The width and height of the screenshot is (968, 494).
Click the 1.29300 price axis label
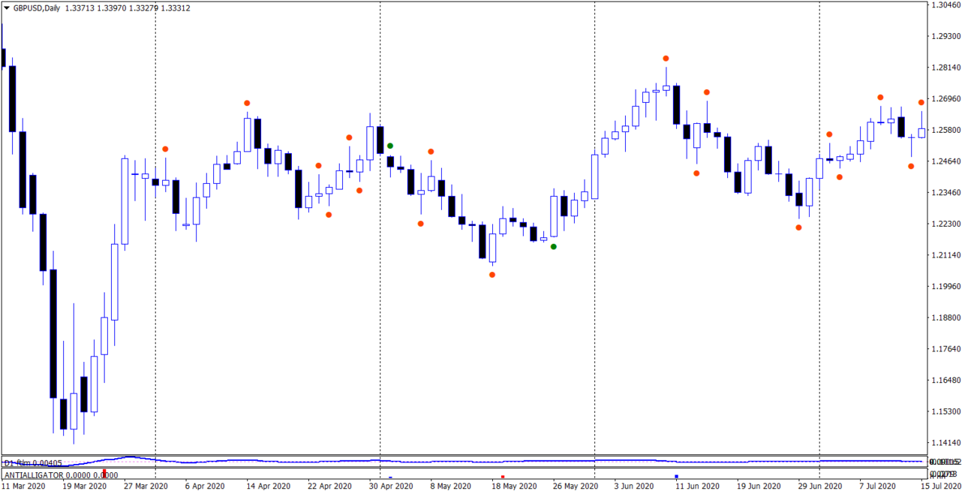[946, 36]
